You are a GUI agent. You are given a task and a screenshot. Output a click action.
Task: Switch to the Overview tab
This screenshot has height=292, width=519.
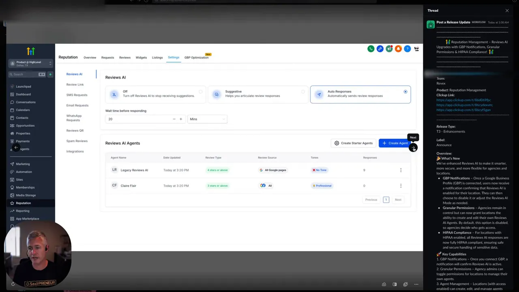click(90, 58)
